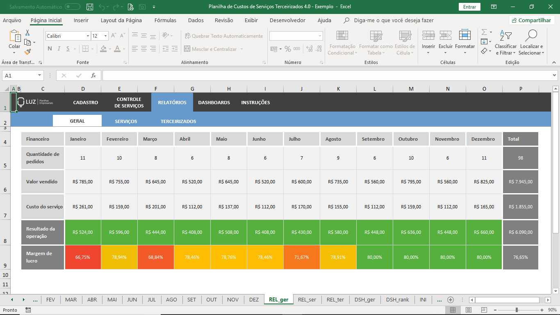Add a new sheet with plus icon
Viewport: 560px width, 315px height.
[451, 300]
